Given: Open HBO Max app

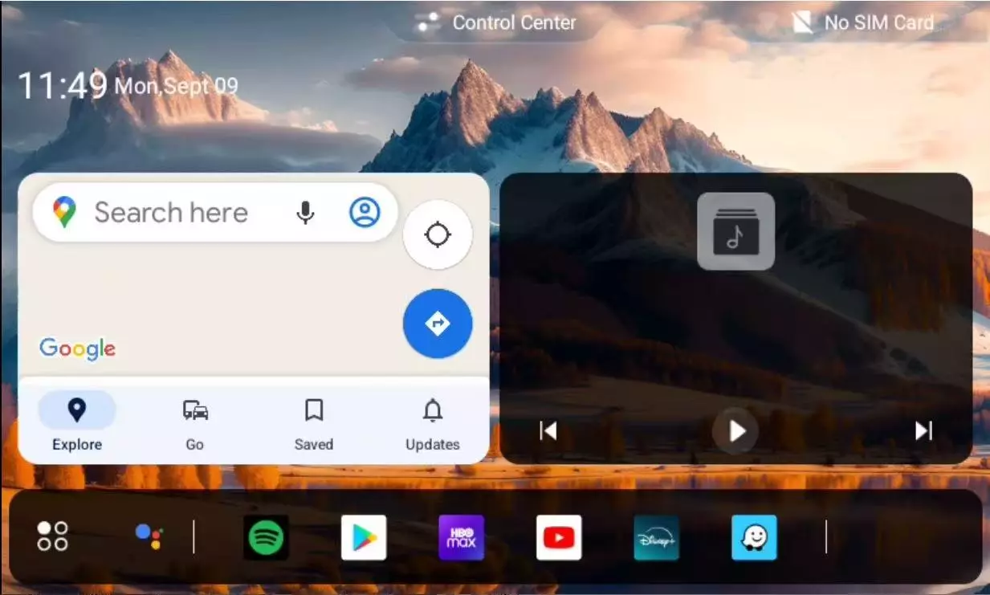Looking at the screenshot, I should [461, 537].
